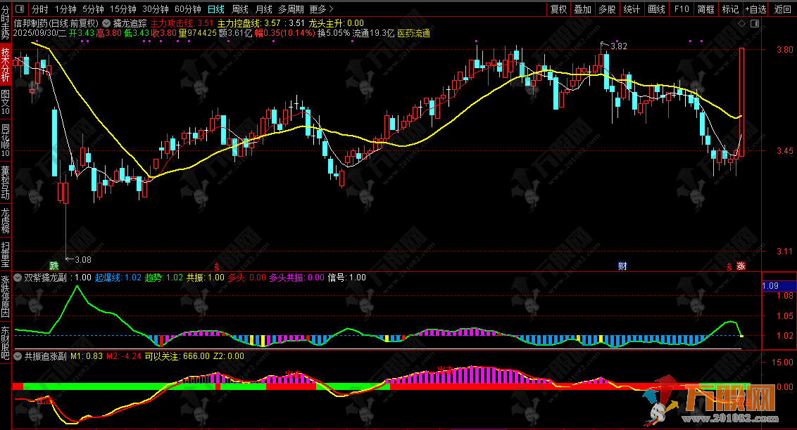Open the 共振追涨副 indicator dropdown arrow
This screenshot has height=430, width=797.
pos(18,356)
